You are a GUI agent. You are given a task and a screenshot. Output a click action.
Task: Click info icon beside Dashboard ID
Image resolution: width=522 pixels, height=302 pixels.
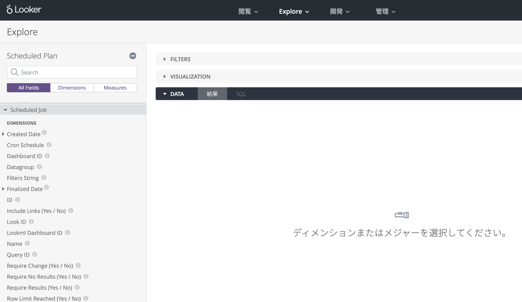pos(47,156)
